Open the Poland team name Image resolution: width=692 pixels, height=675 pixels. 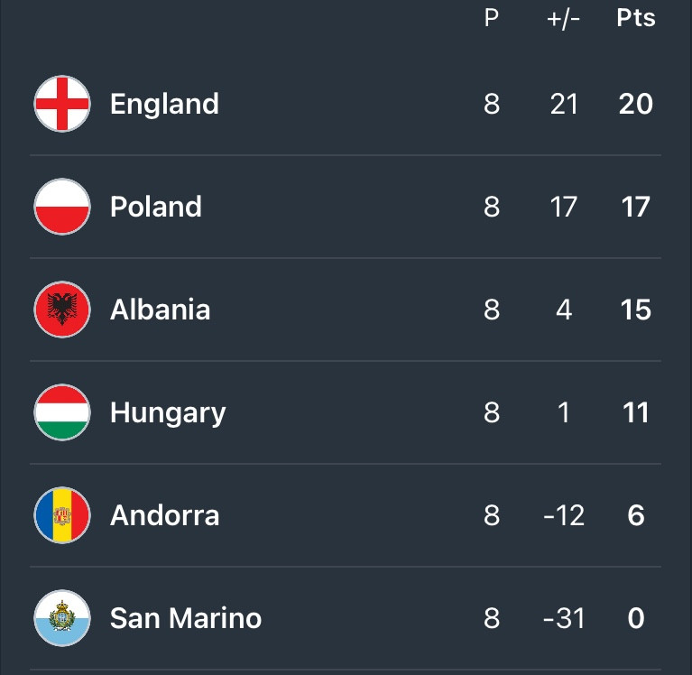156,207
